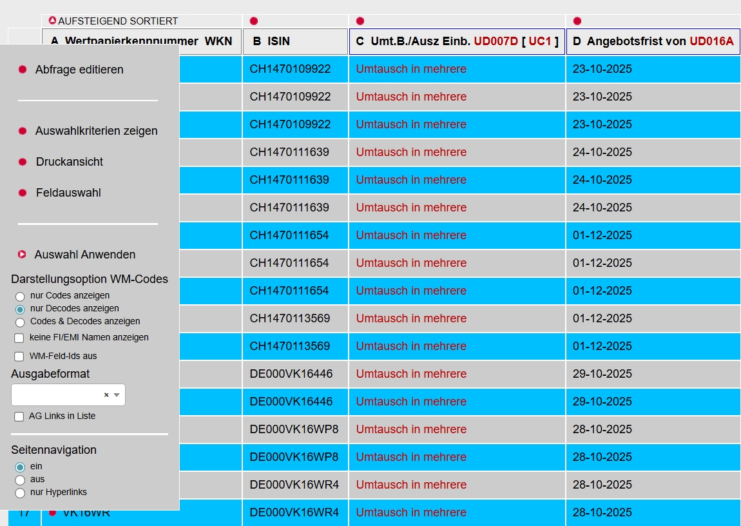Image resolution: width=741 pixels, height=526 pixels.
Task: Select the 'nur Codes anzeigen' radio button
Action: 20,297
